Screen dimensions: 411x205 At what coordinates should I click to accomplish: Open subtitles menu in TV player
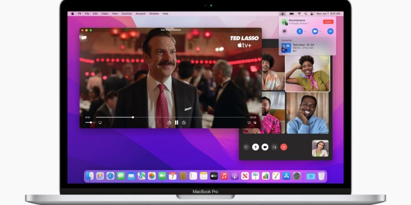pyautogui.click(x=249, y=123)
